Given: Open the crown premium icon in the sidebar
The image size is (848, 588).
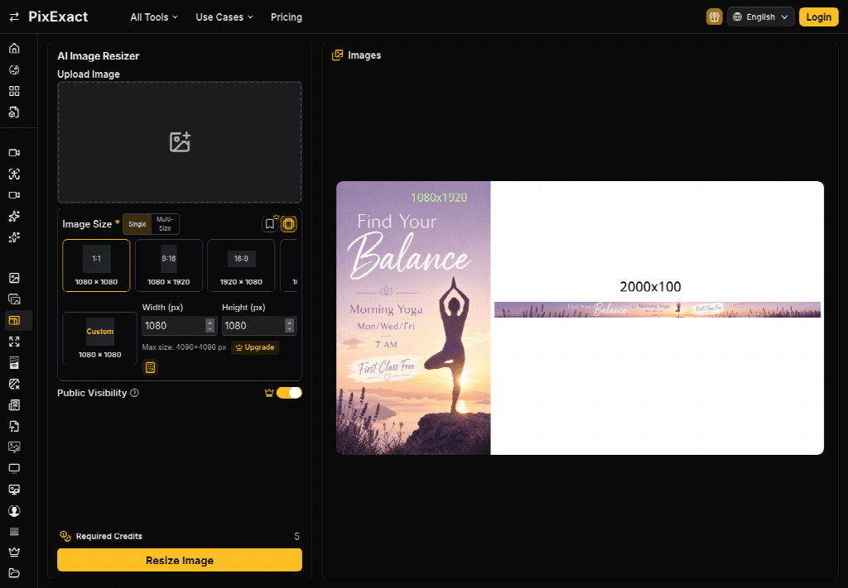Looking at the screenshot, I should tap(14, 552).
